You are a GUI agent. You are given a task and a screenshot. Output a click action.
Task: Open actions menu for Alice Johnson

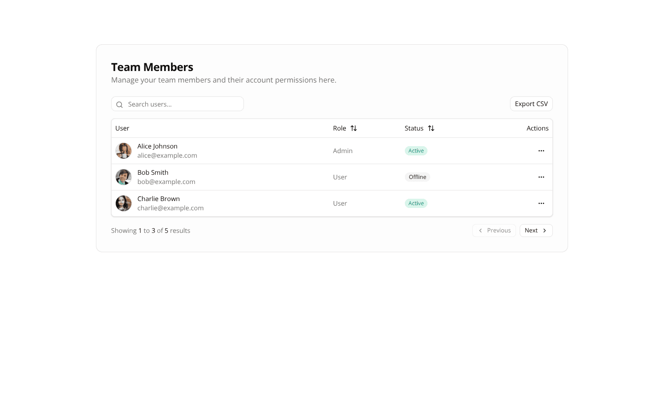click(x=541, y=151)
